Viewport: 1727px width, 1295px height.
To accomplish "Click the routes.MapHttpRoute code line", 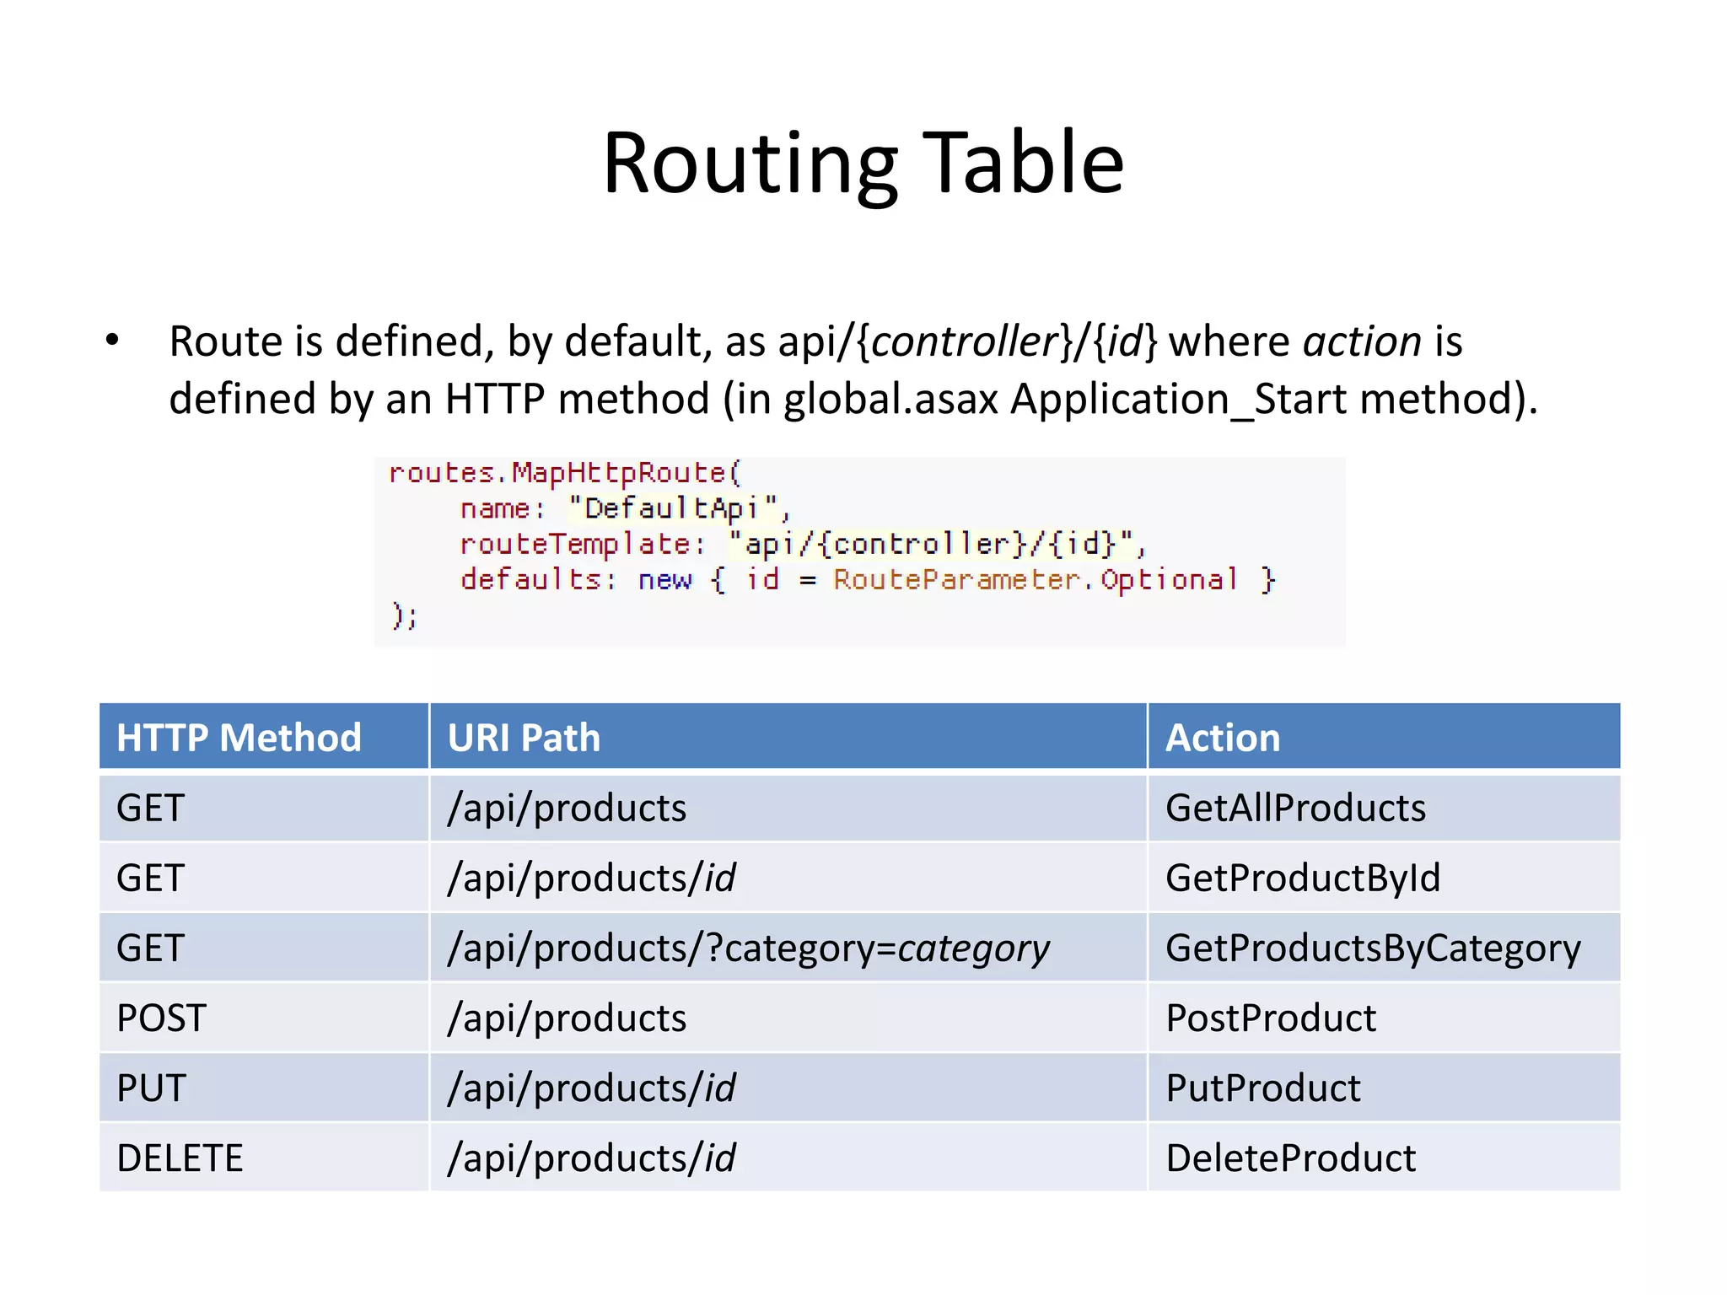I will point(564,473).
